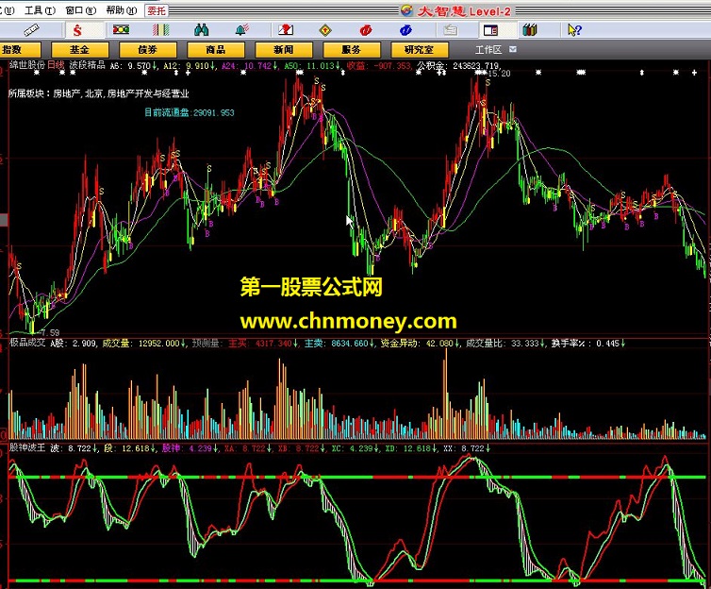Click the 研究室 button

click(x=420, y=49)
